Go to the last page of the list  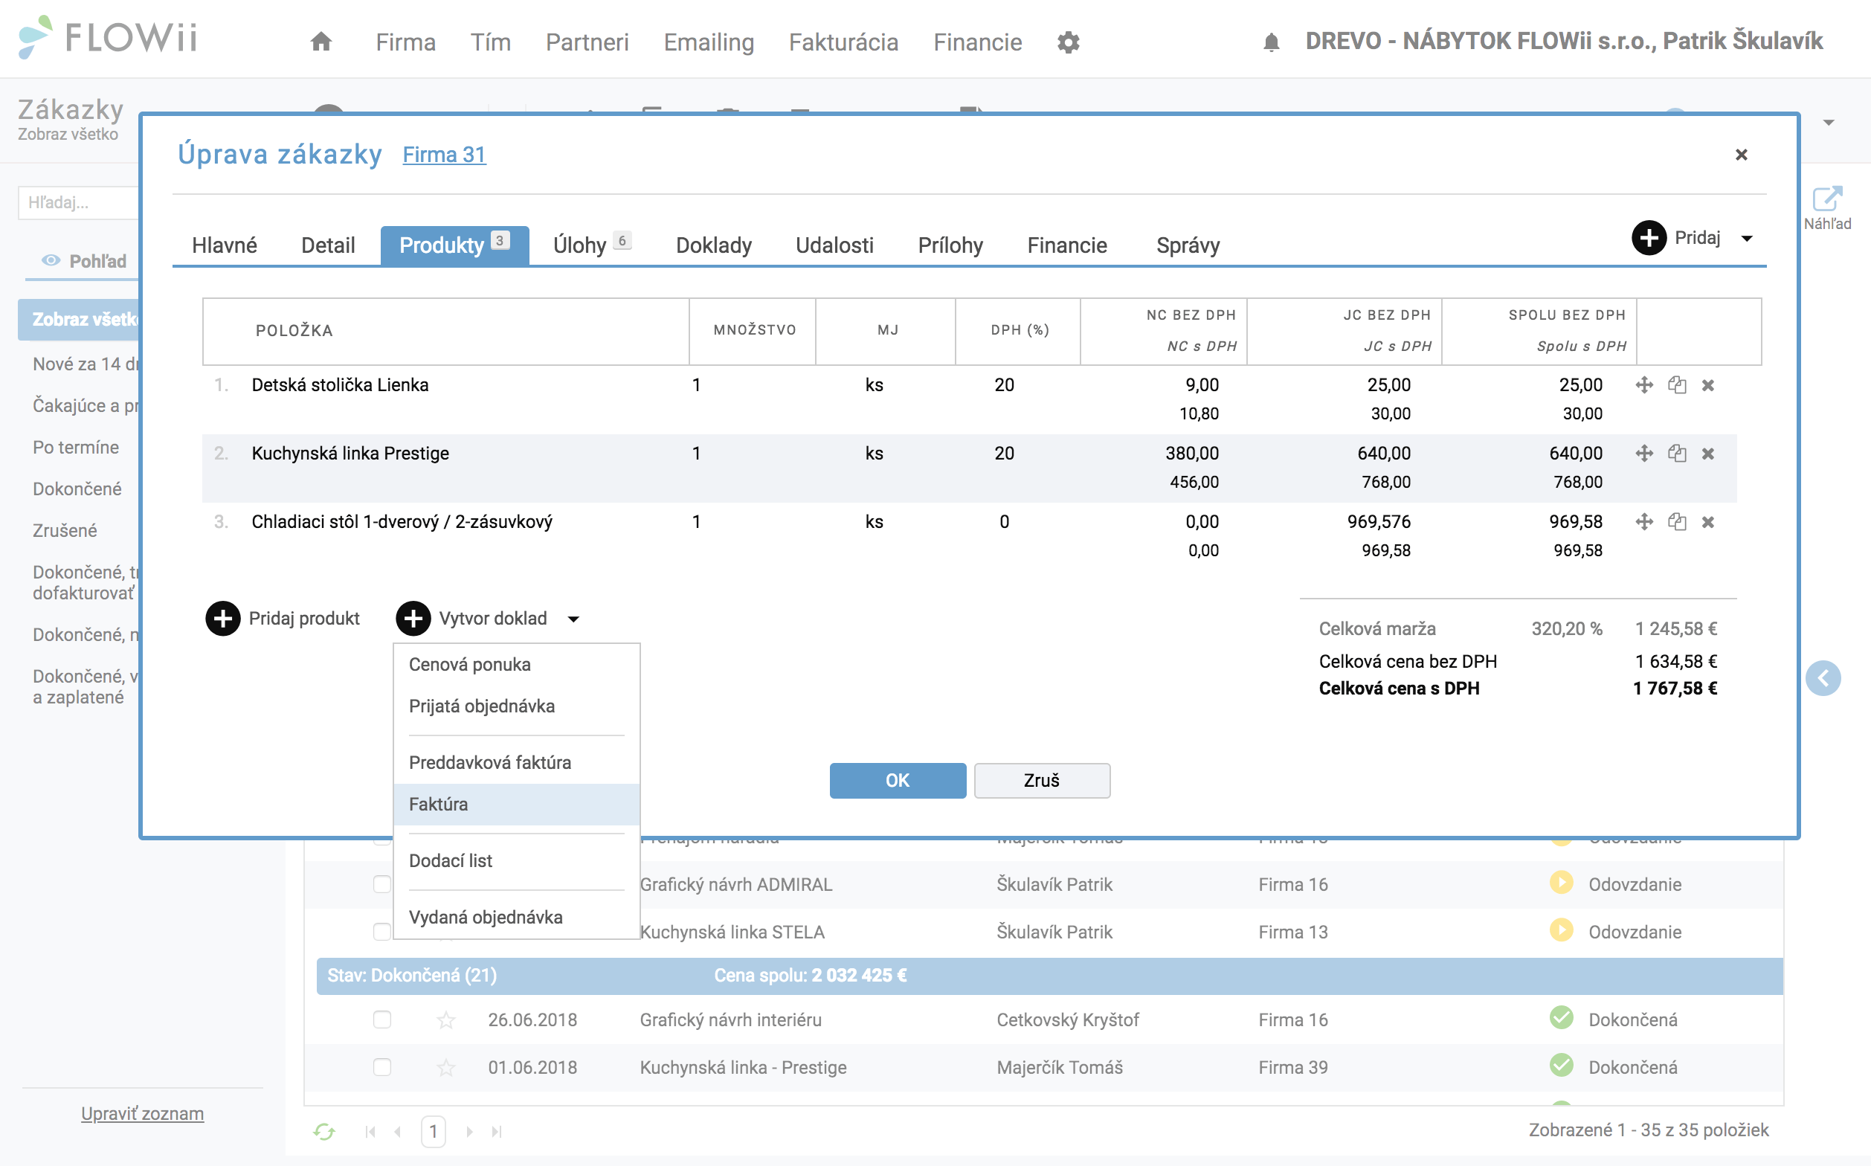tap(497, 1131)
